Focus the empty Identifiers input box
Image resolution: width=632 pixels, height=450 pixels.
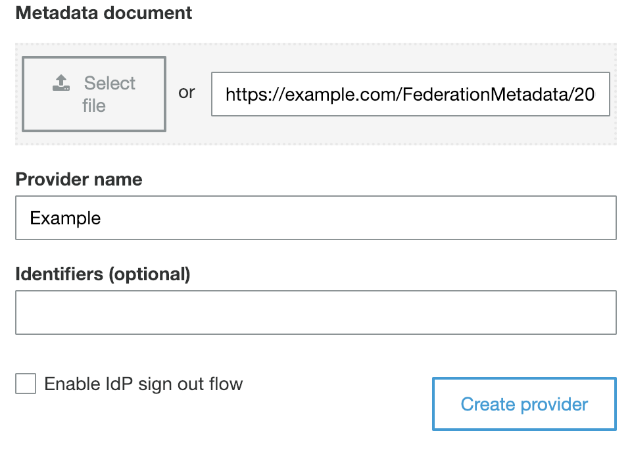316,312
